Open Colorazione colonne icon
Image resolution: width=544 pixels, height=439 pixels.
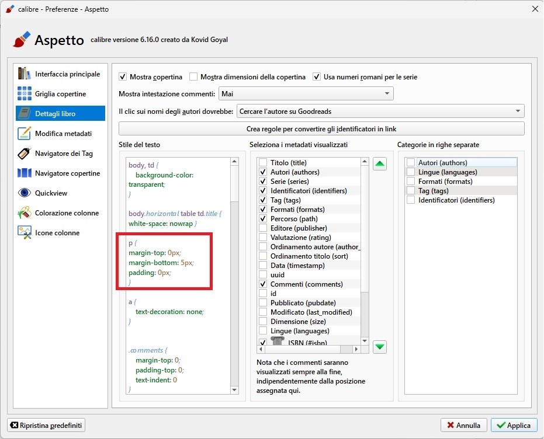tap(24, 213)
